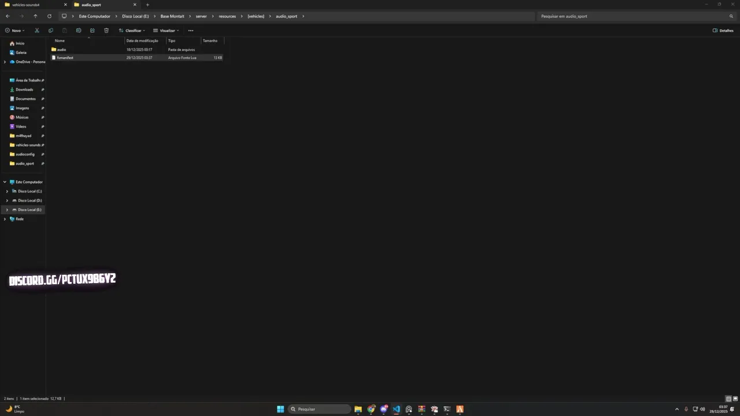Collapse the Este Computador tree node
This screenshot has height=416, width=740.
coord(5,182)
